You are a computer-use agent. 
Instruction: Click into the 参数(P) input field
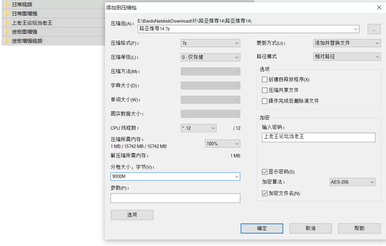coord(175,198)
